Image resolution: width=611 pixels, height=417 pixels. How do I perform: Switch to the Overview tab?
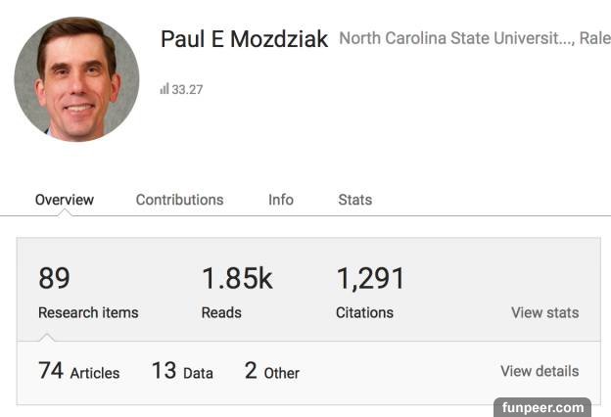tap(65, 200)
